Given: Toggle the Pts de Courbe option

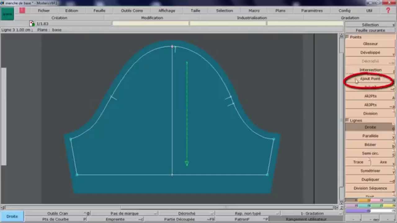Looking at the screenshot, I should pyautogui.click(x=56, y=219).
